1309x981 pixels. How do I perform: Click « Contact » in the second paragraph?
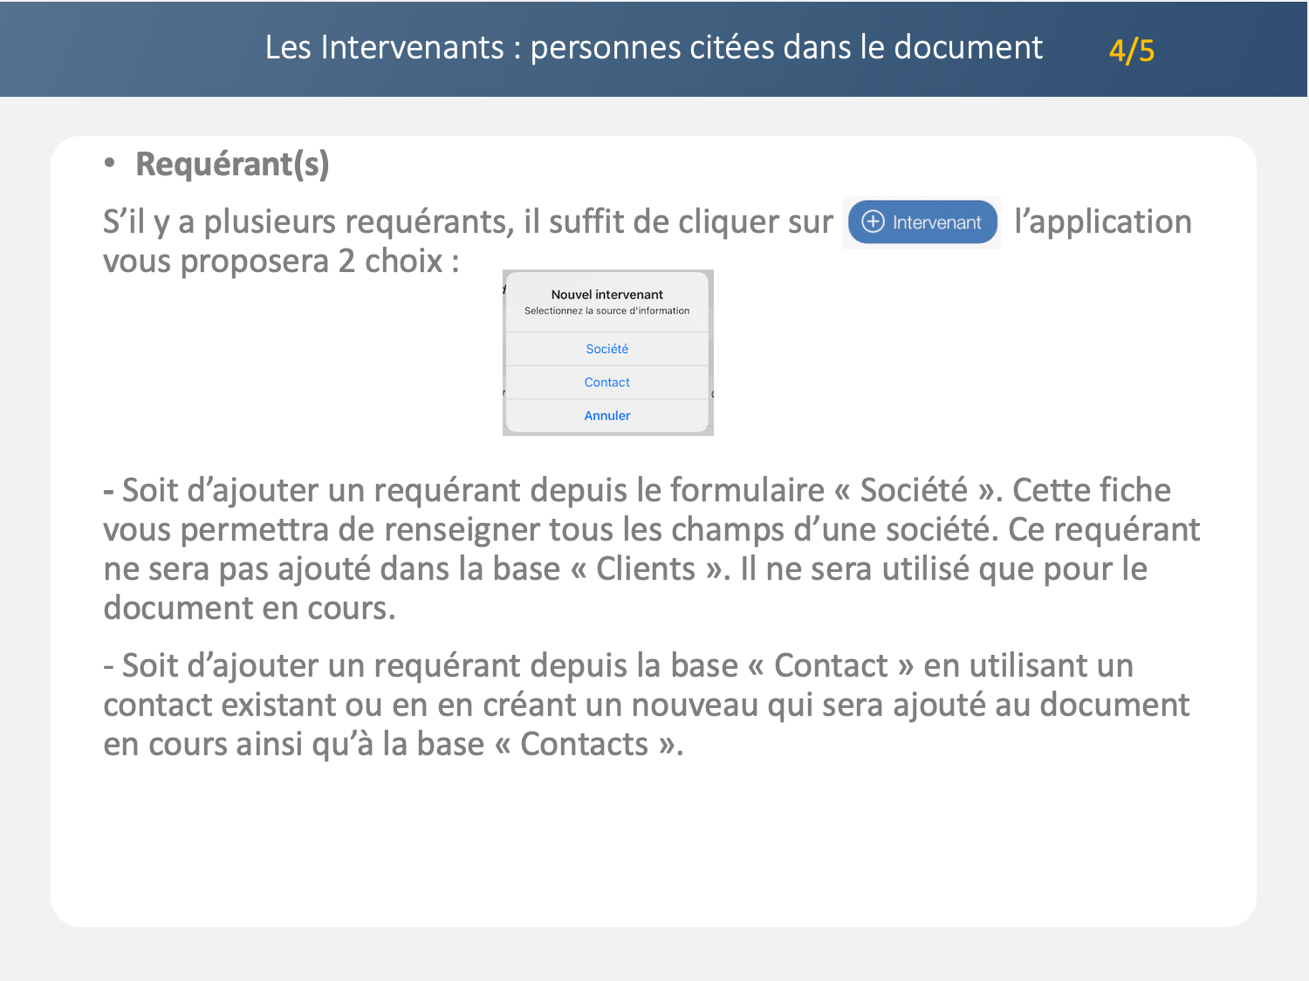pyautogui.click(x=830, y=665)
